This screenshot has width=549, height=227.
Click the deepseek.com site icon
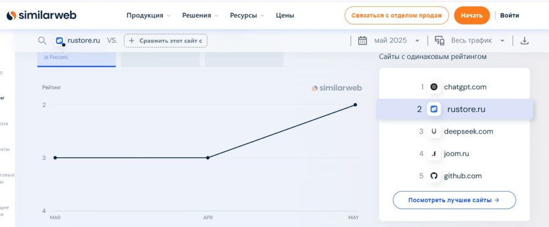(x=434, y=131)
